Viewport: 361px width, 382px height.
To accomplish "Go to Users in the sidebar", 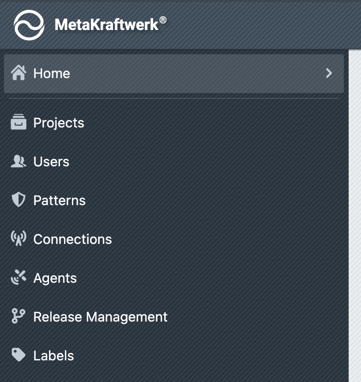I will [x=51, y=161].
